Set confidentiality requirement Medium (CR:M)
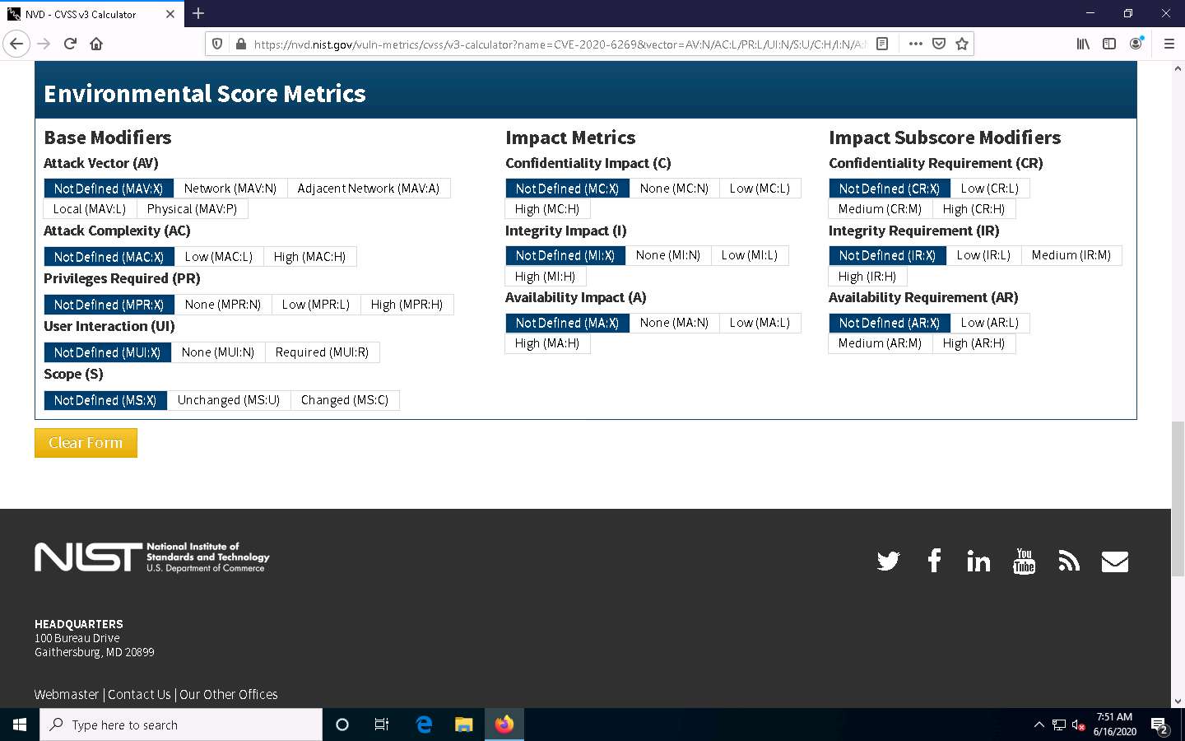The width and height of the screenshot is (1185, 741). click(880, 209)
